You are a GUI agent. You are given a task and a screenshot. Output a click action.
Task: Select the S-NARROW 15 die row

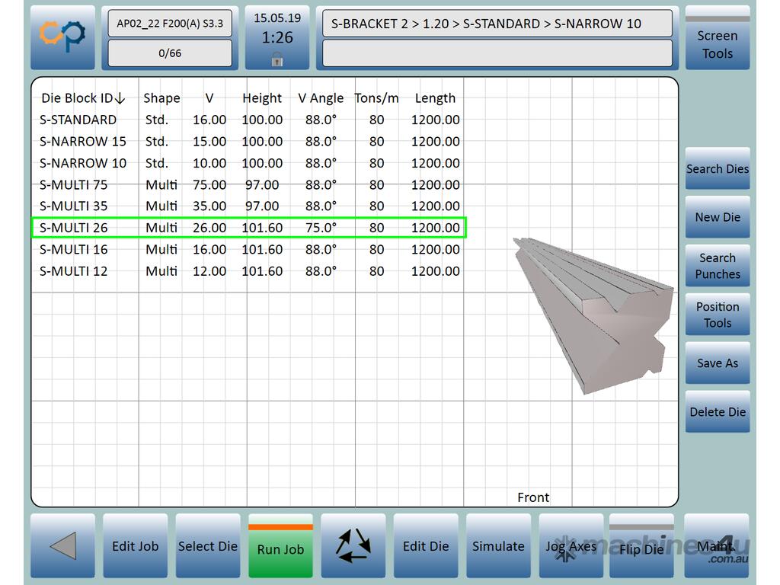tap(83, 141)
